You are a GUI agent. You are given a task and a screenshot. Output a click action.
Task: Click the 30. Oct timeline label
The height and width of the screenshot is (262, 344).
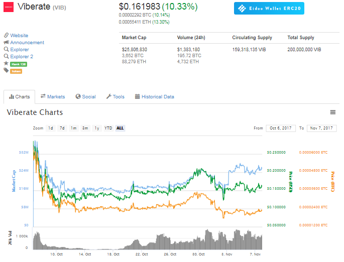point(198,254)
